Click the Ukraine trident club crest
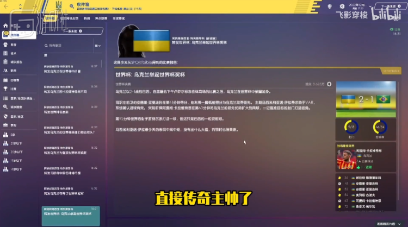This screenshot has width=408, height=227. (x=59, y=6)
